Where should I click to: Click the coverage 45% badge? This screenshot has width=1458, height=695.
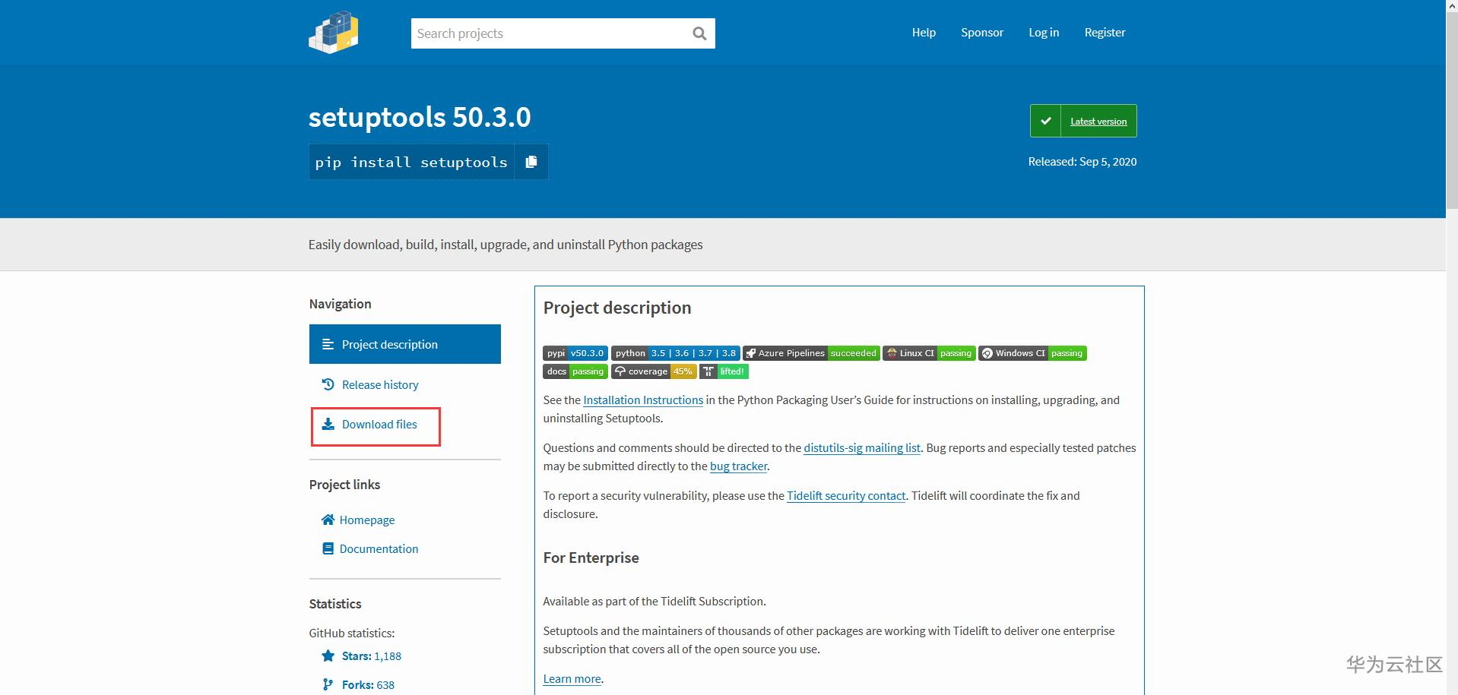653,371
